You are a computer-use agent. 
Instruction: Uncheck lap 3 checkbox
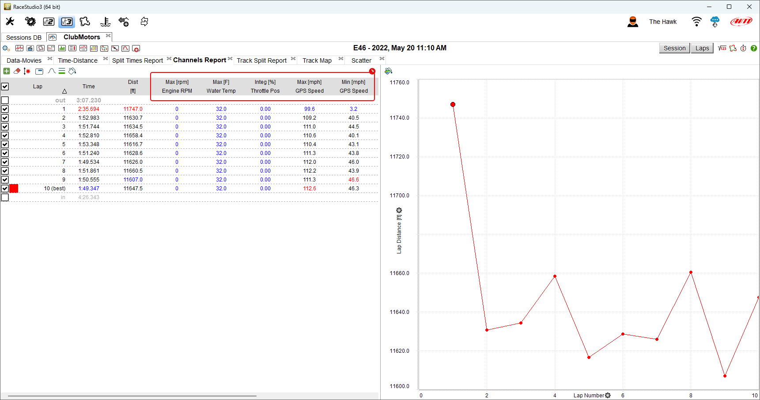pyautogui.click(x=5, y=127)
